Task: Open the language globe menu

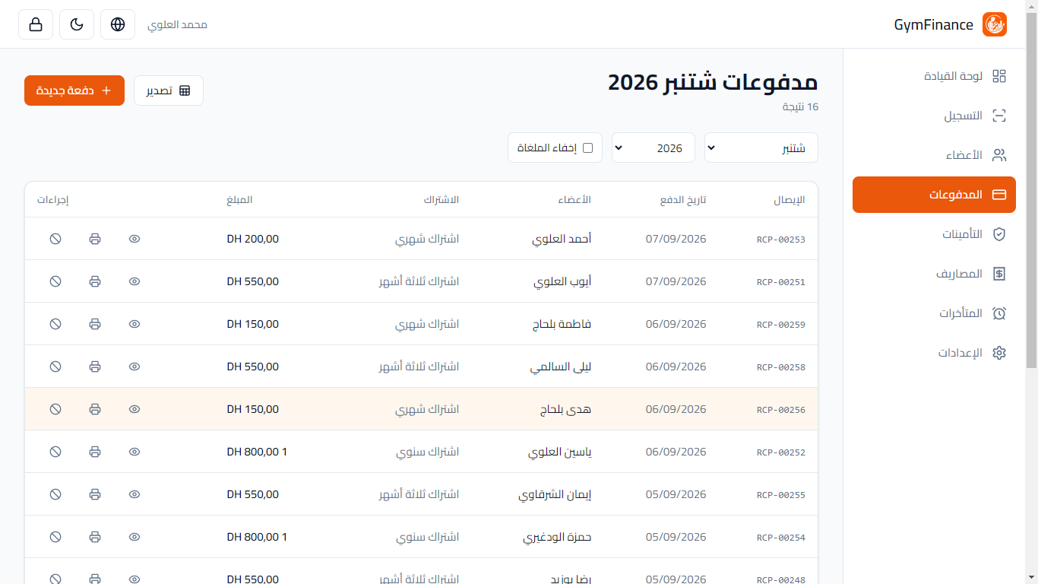Action: [x=118, y=24]
